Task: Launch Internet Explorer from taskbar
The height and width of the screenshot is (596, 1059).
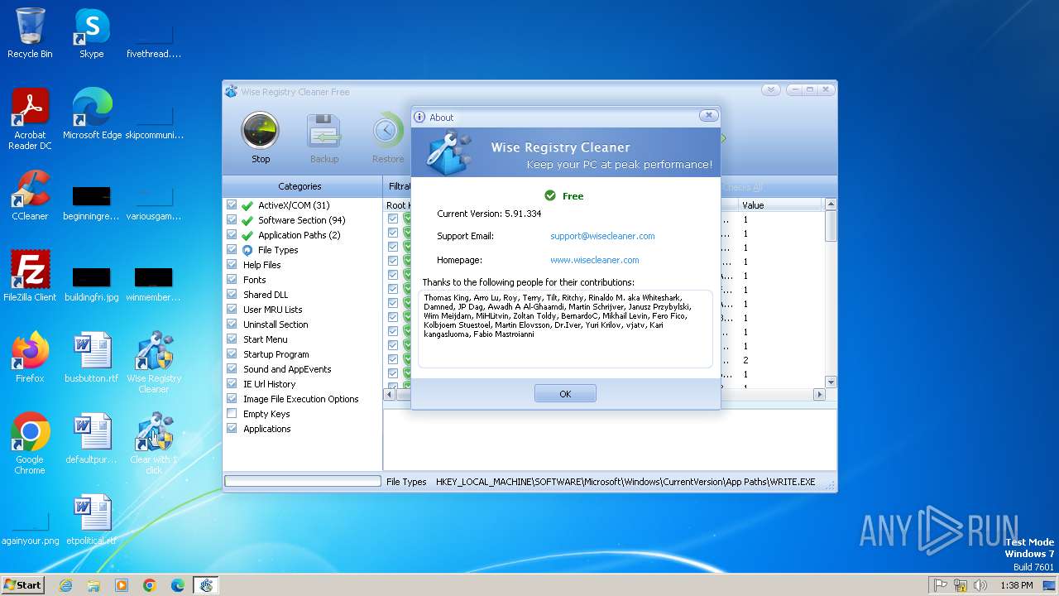Action: click(65, 585)
